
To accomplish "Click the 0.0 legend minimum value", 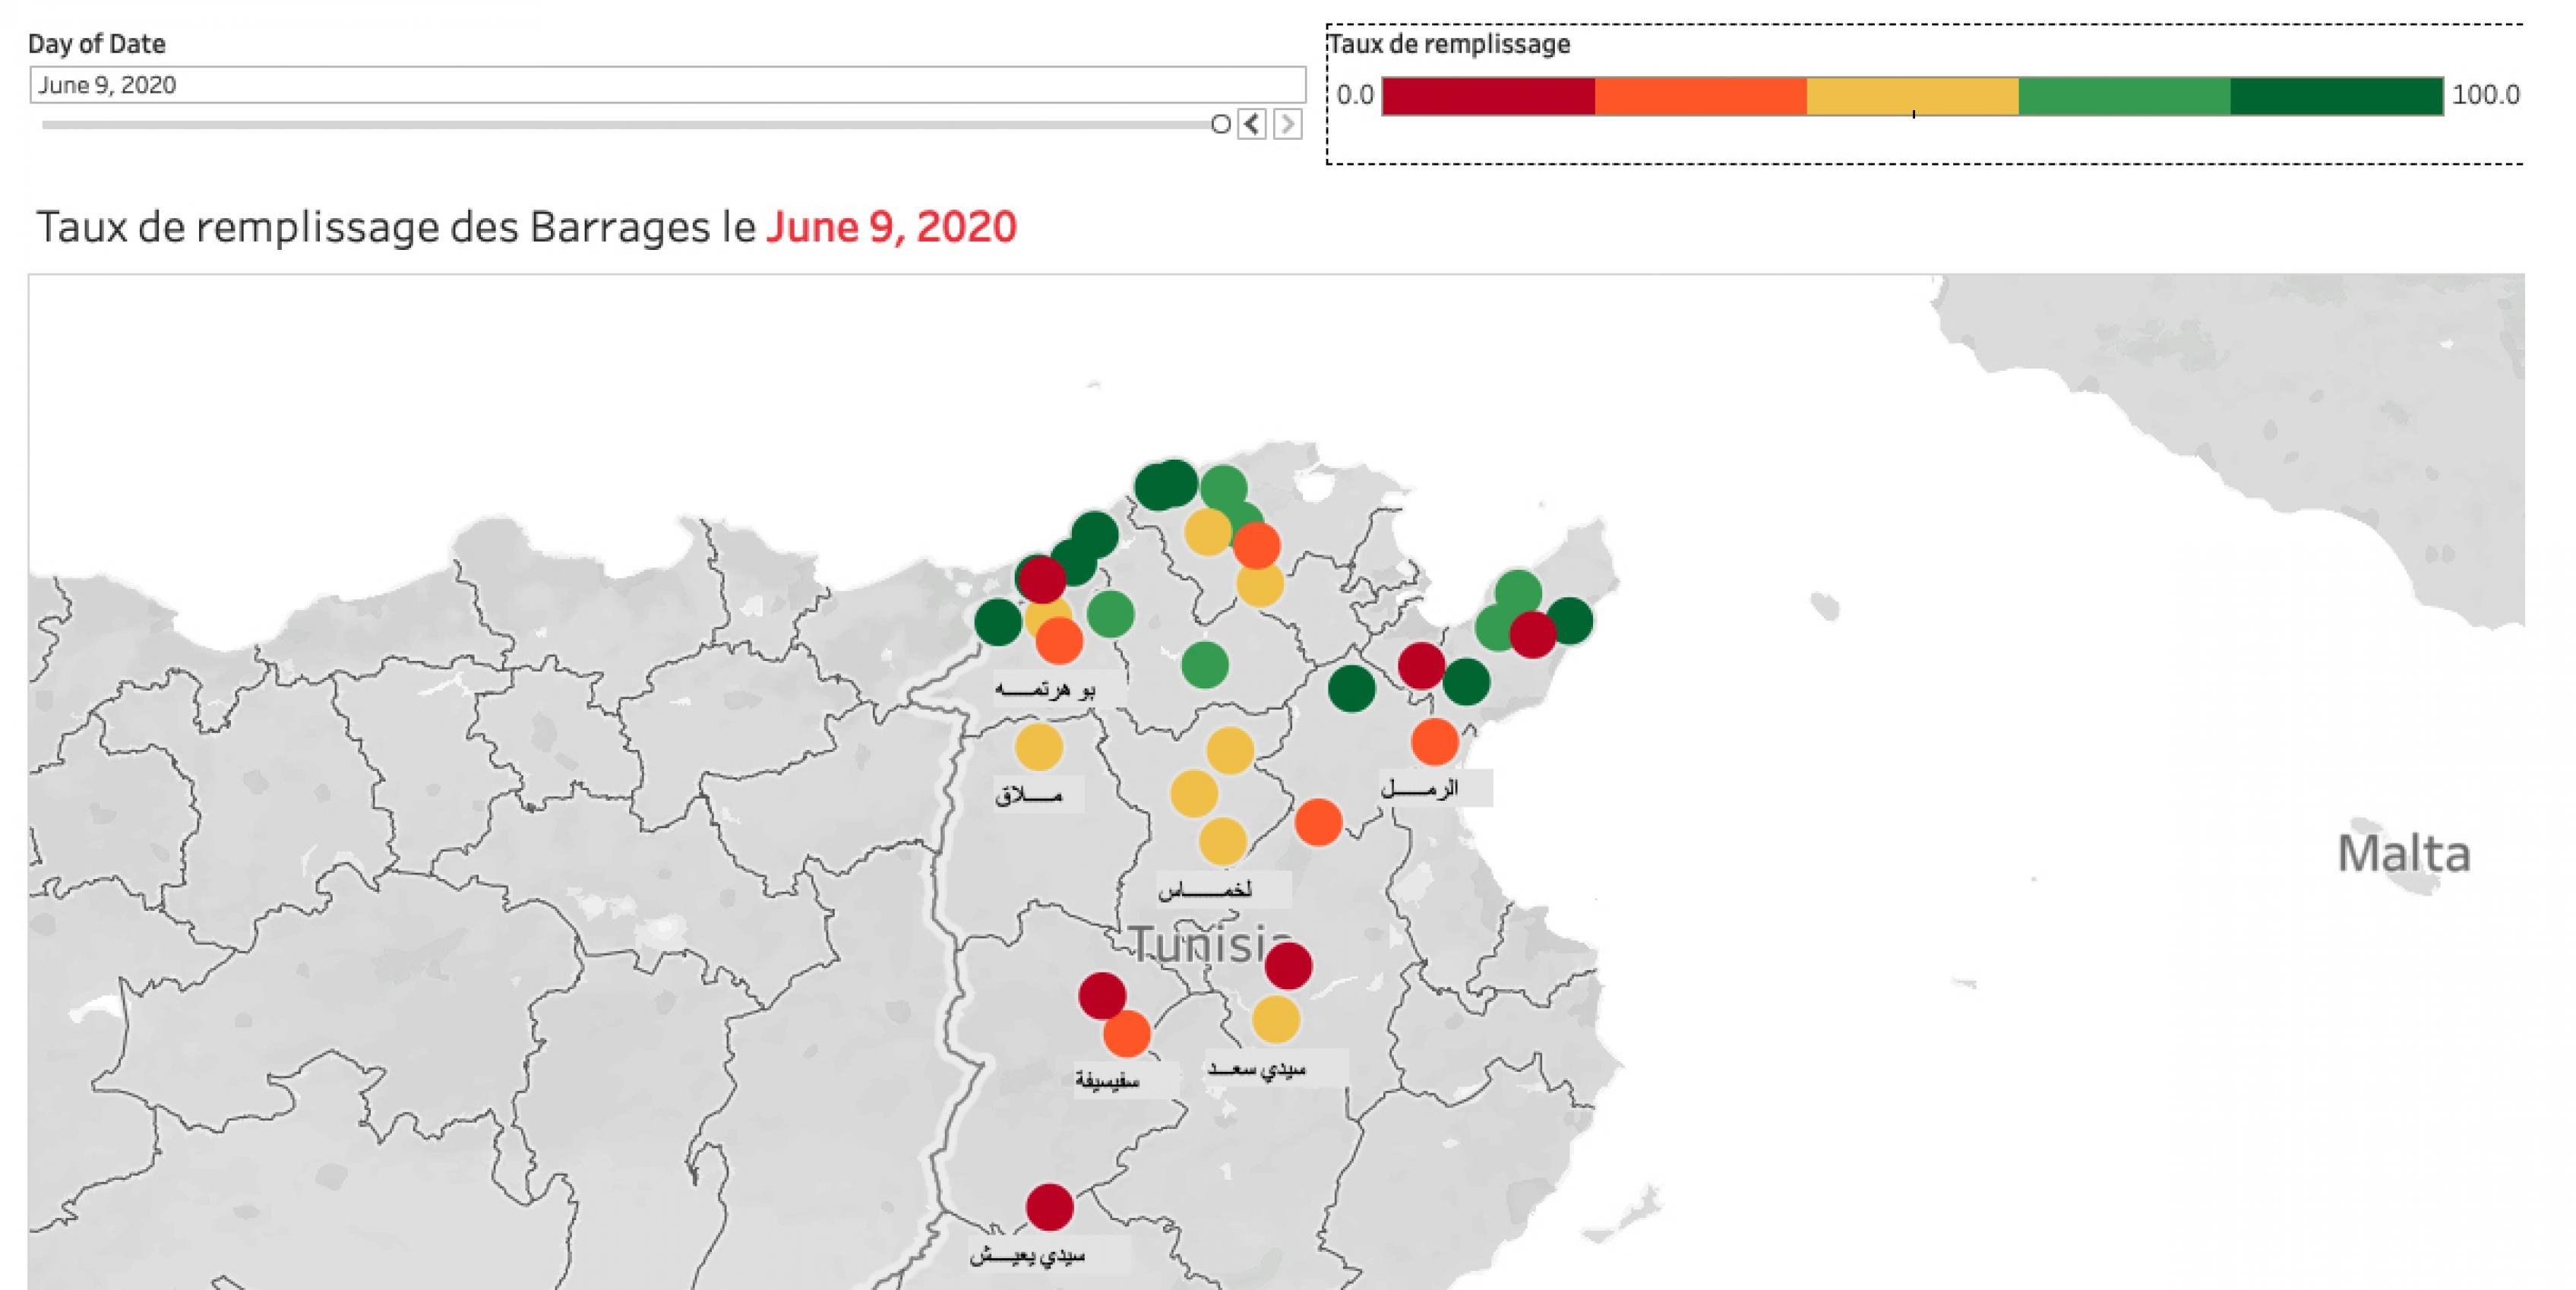I will coord(1355,95).
